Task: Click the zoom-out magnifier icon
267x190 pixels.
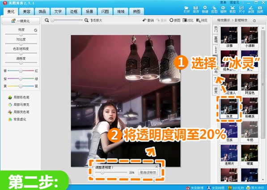Action: (47, 20)
